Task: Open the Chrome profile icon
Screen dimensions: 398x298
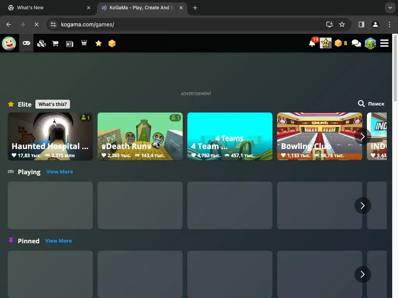Action: tap(375, 24)
